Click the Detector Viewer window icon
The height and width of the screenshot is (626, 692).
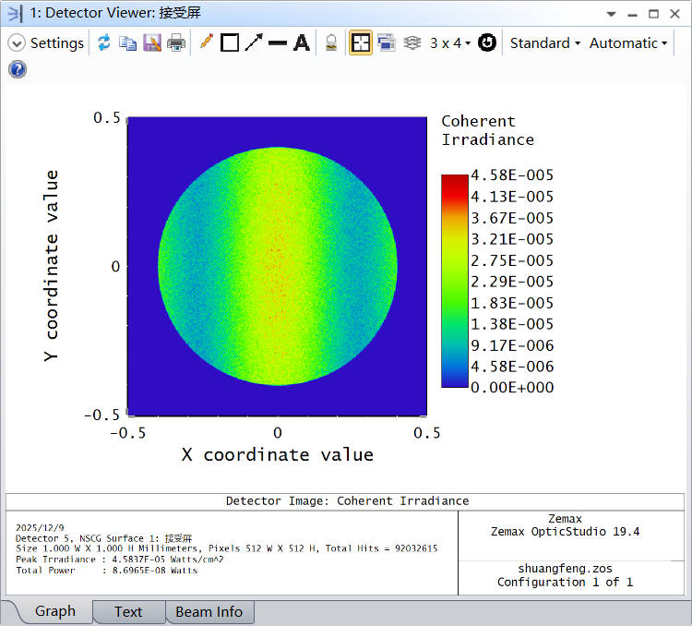pos(15,13)
